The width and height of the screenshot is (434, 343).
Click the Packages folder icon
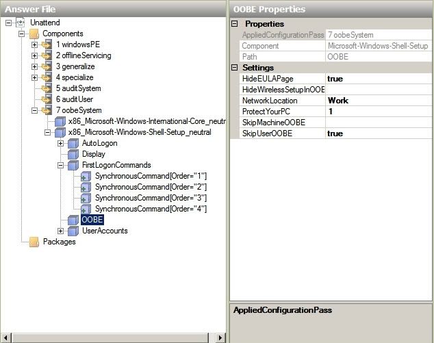pyautogui.click(x=34, y=242)
